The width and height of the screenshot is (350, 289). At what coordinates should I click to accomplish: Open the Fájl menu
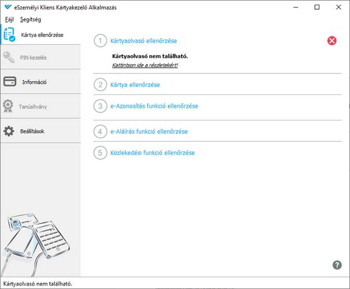point(9,20)
